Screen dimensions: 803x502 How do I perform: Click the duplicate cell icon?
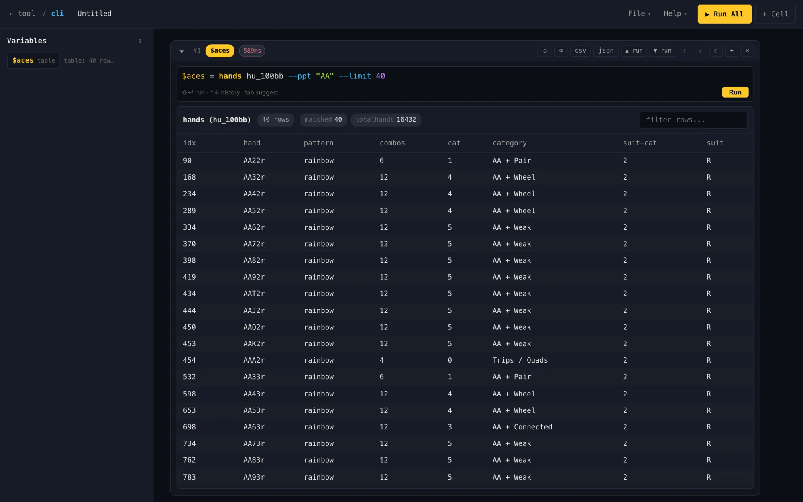click(x=715, y=51)
